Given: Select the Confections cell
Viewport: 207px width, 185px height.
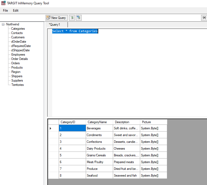Looking at the screenshot, I should point(99,142).
